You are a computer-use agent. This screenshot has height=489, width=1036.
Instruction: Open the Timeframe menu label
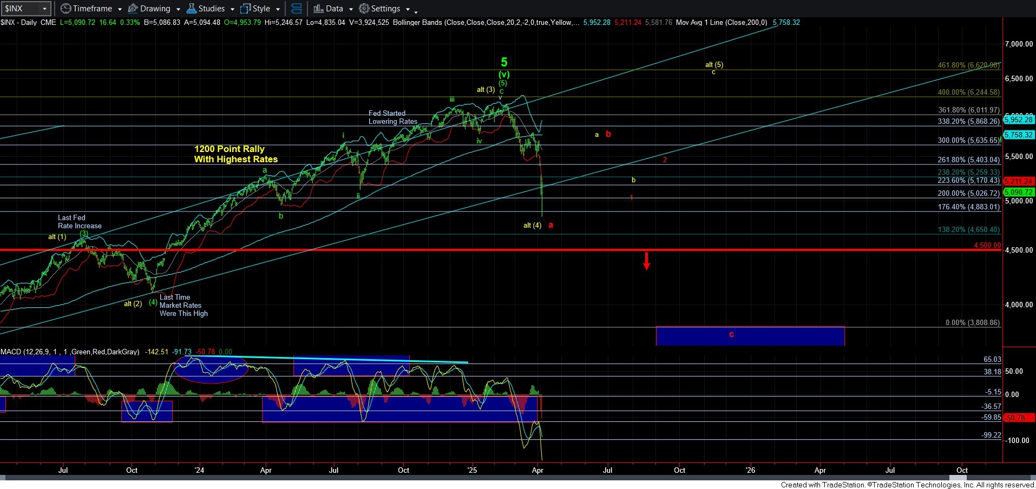point(92,9)
